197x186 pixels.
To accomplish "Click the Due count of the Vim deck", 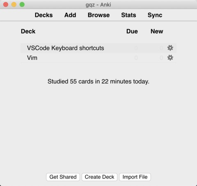I will coord(136,58).
